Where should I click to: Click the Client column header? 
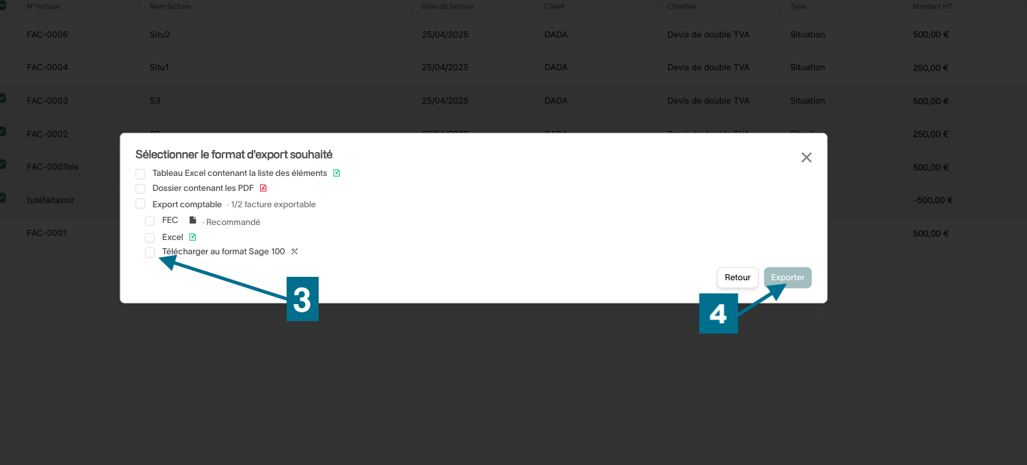pos(554,6)
